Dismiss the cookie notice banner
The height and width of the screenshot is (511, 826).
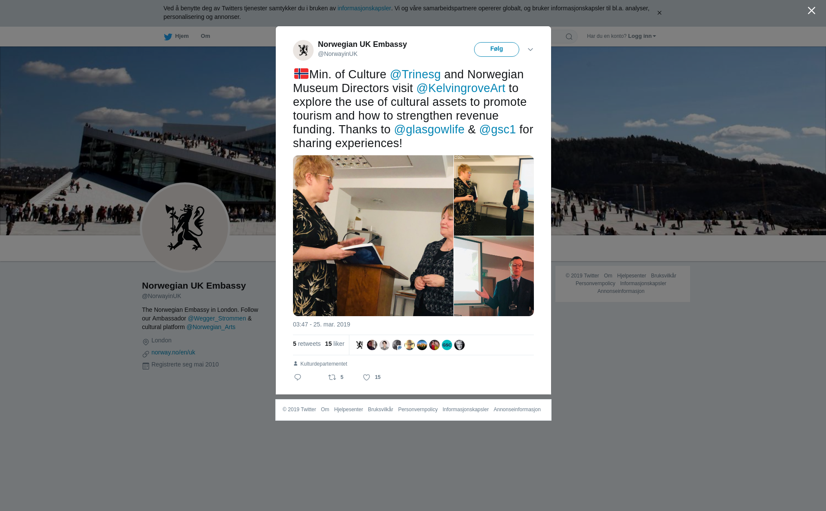click(659, 13)
